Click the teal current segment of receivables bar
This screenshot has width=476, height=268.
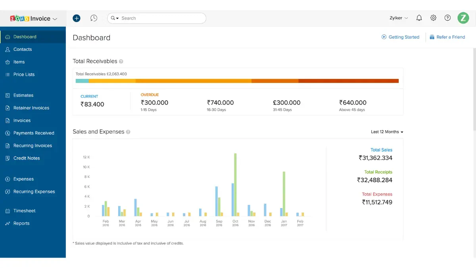(x=82, y=81)
